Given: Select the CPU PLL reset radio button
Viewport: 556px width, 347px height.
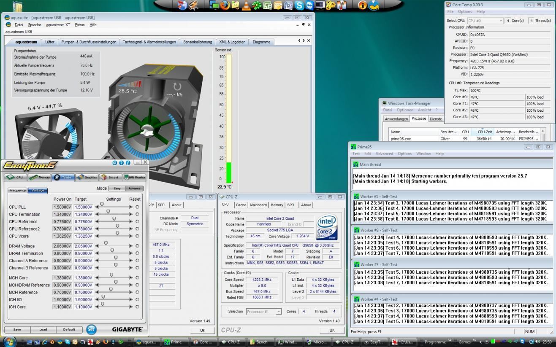Looking at the screenshot, I should (137, 207).
